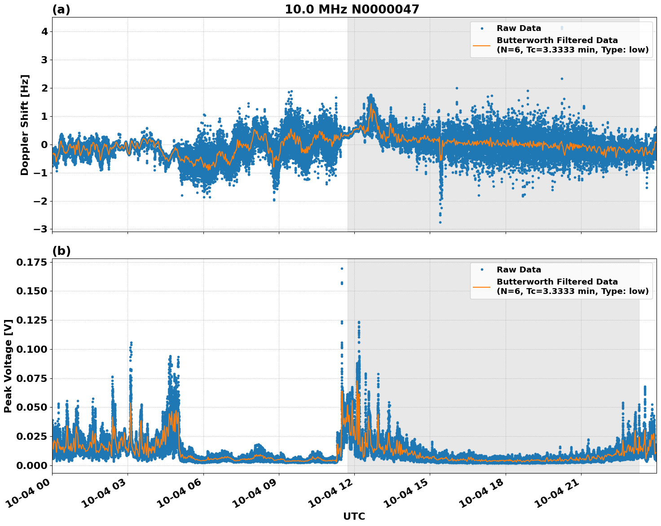
Task: Select the "Peak Voltage [V]" y-axis label
Action: 8,366
